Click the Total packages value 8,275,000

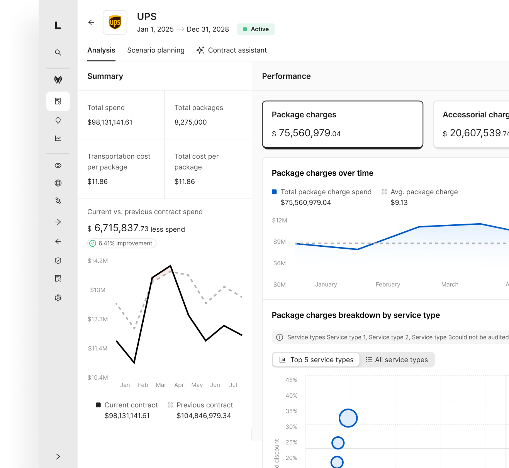(x=191, y=122)
